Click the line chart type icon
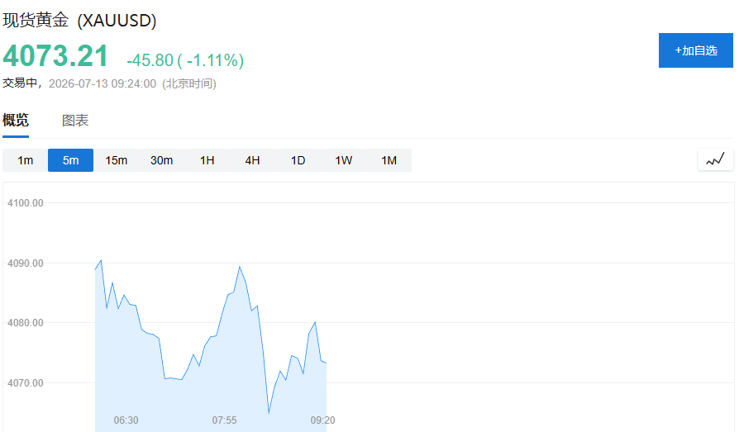Screen dimensions: 739x432 pyautogui.click(x=715, y=159)
